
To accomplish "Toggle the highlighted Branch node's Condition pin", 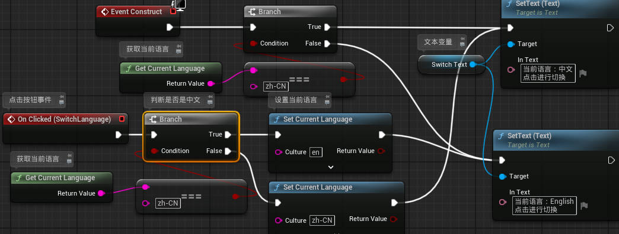I will [155, 151].
